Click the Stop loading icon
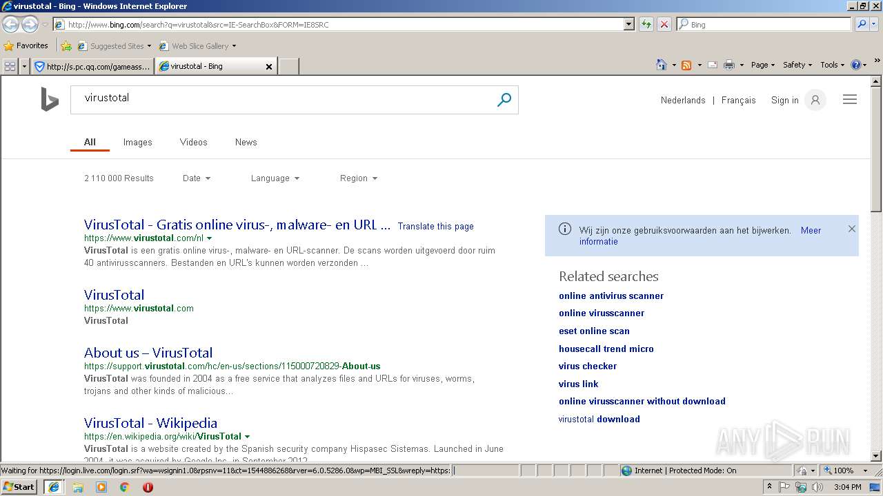 point(664,24)
